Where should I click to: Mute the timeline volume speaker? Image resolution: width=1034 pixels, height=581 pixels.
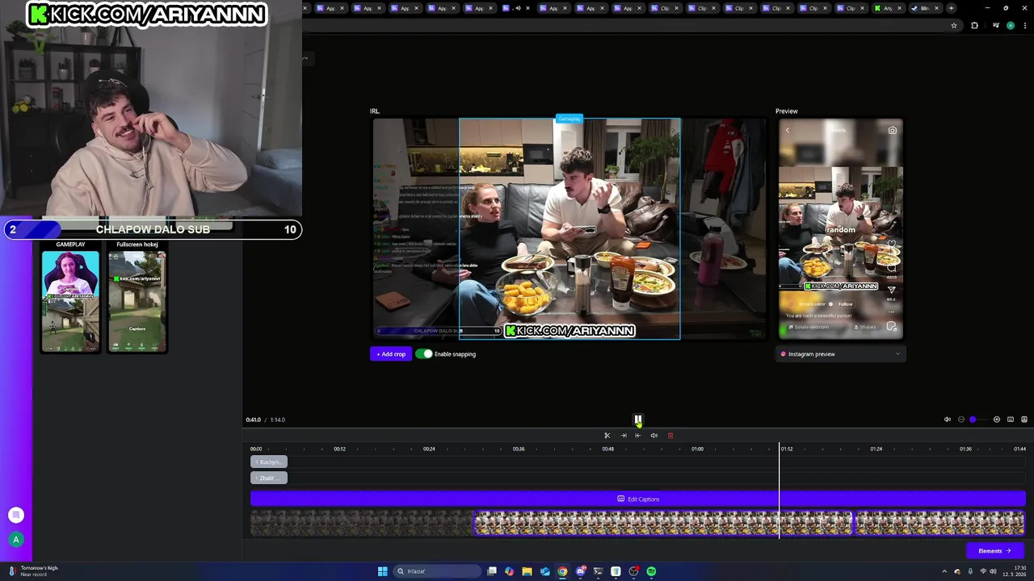(948, 420)
